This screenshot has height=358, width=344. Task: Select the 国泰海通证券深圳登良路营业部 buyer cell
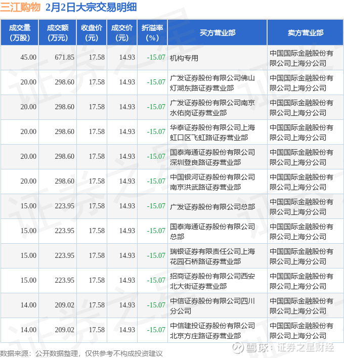[x=218, y=157]
